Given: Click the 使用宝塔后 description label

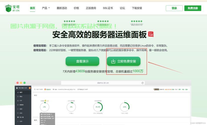Looking at the screenshot, I should tap(40, 50).
